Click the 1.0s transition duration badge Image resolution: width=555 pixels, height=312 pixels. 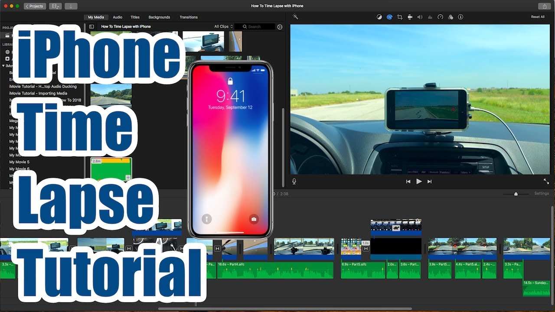[365, 243]
